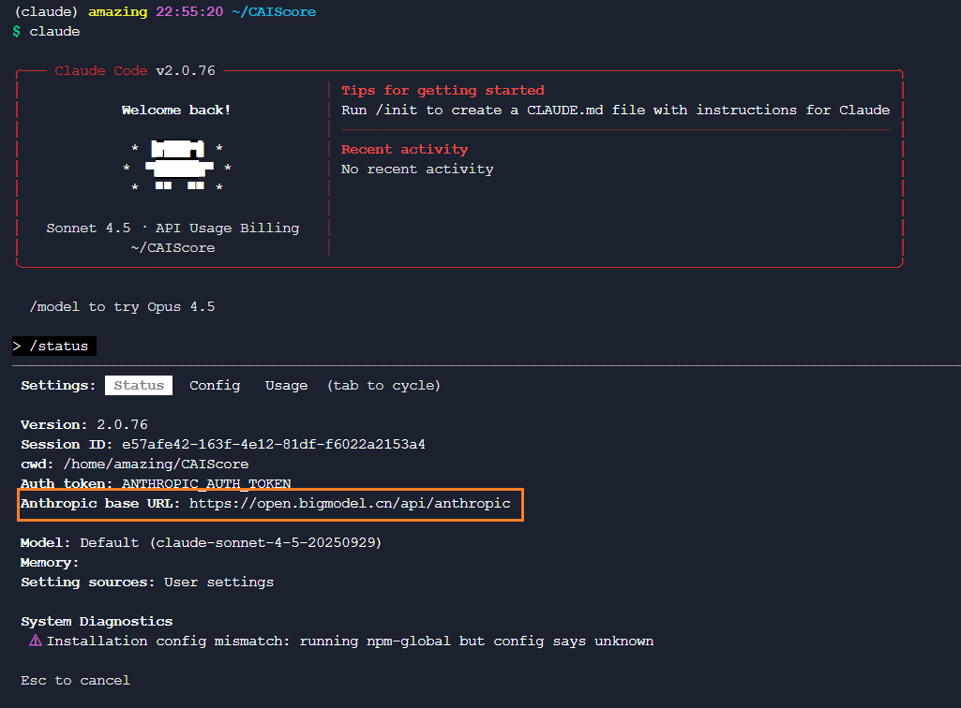The height and width of the screenshot is (708, 961).
Task: Click the ~/CAIScore path inside welcome box
Action: pos(173,247)
